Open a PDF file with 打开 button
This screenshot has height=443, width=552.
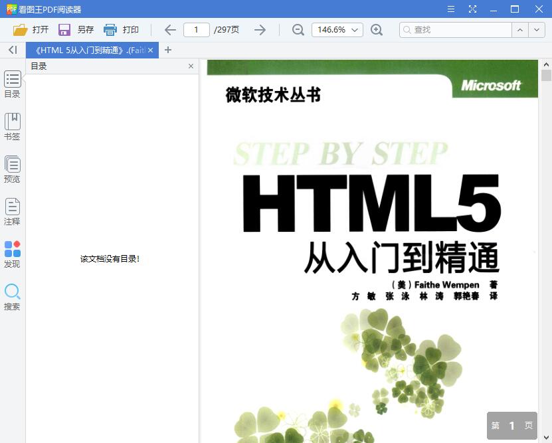tap(31, 30)
